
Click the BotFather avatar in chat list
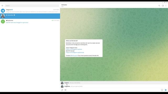tap(3, 16)
